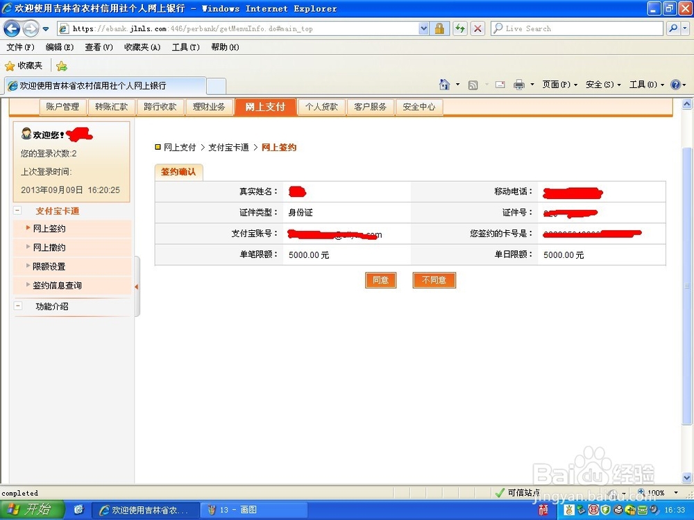Click the search magnifier button
The image size is (694, 520).
(x=672, y=28)
